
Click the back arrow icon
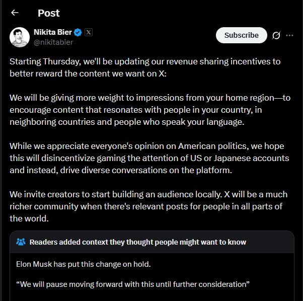15,13
